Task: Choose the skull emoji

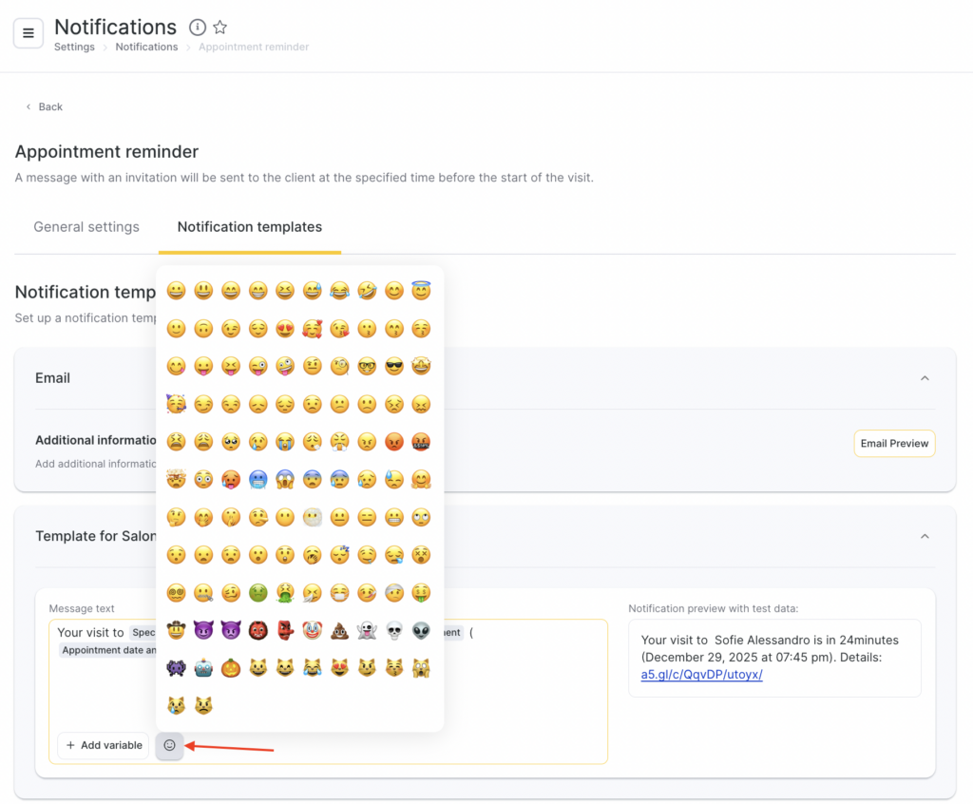Action: (394, 630)
